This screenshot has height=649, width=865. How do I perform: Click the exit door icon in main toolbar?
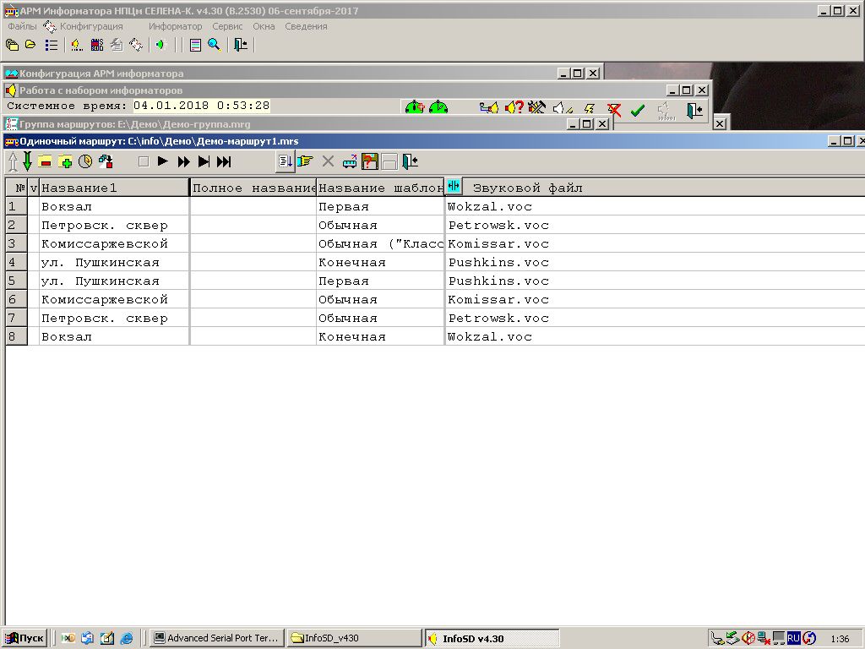click(241, 46)
